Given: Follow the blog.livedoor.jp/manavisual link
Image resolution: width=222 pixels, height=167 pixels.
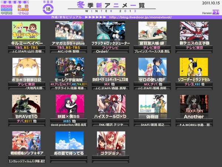Looking at the screenshot, I should [141, 17].
